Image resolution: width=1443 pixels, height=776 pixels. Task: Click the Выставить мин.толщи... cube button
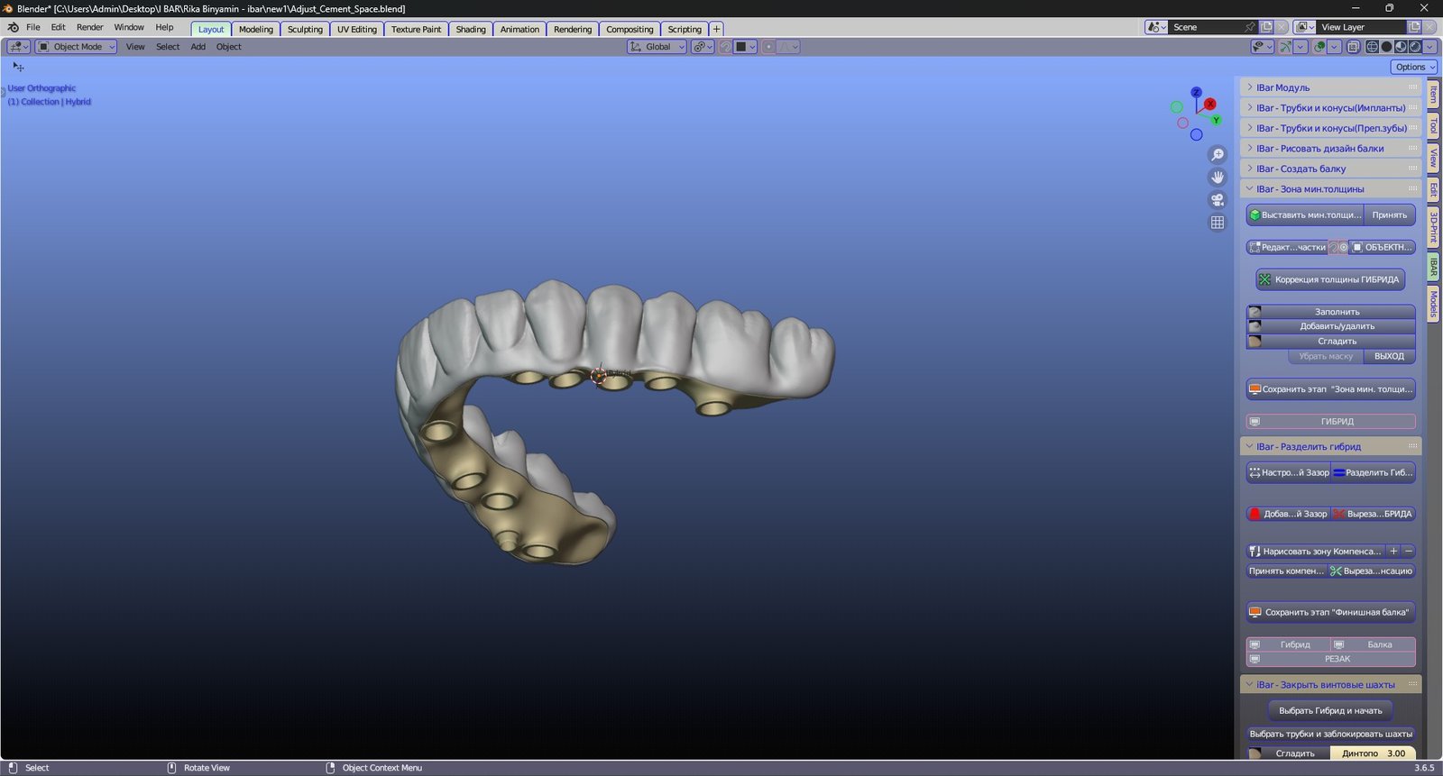1305,215
